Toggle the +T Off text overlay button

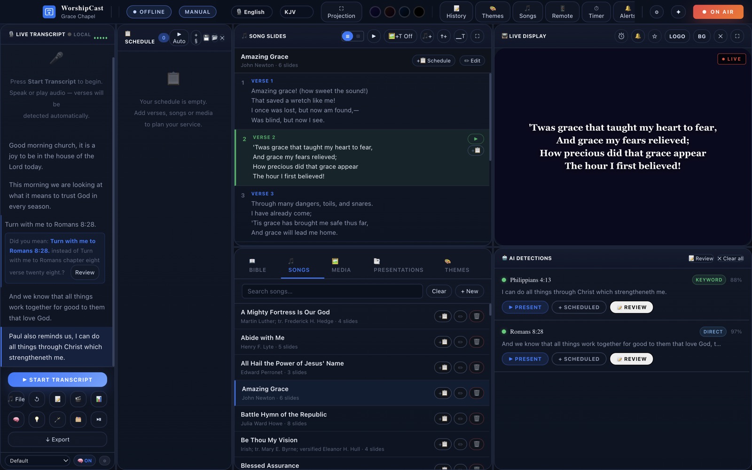[x=400, y=36]
